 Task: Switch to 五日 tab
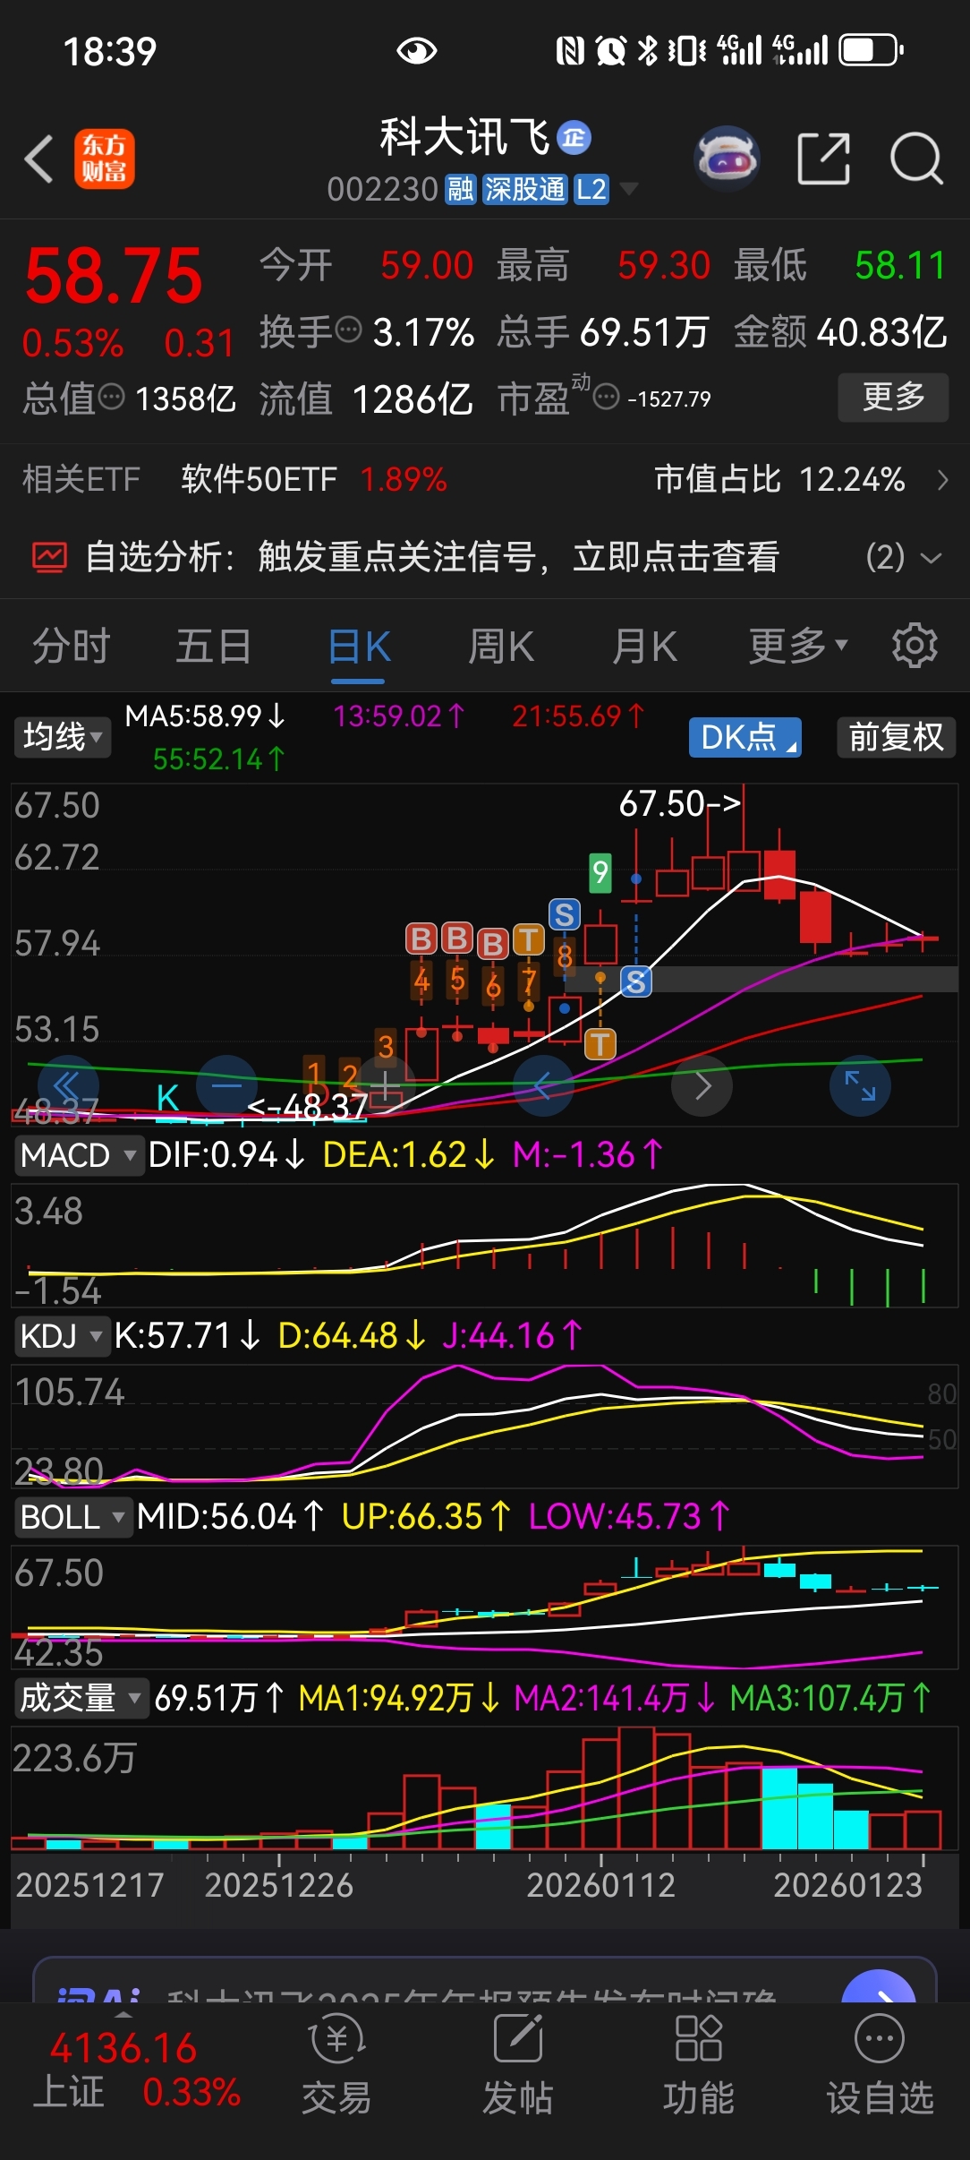tap(213, 646)
